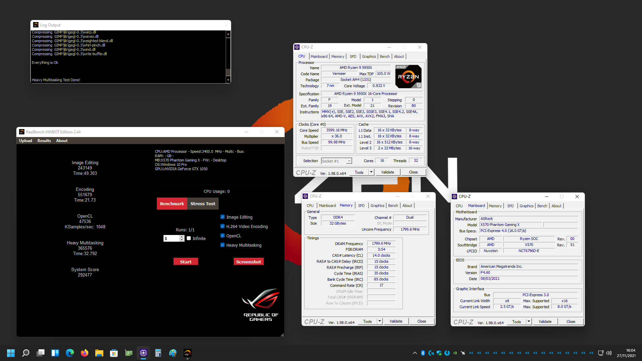Switch to SPD tab in CPU-Z Memory window
Viewport: 642px width, 361px height.
361,206
